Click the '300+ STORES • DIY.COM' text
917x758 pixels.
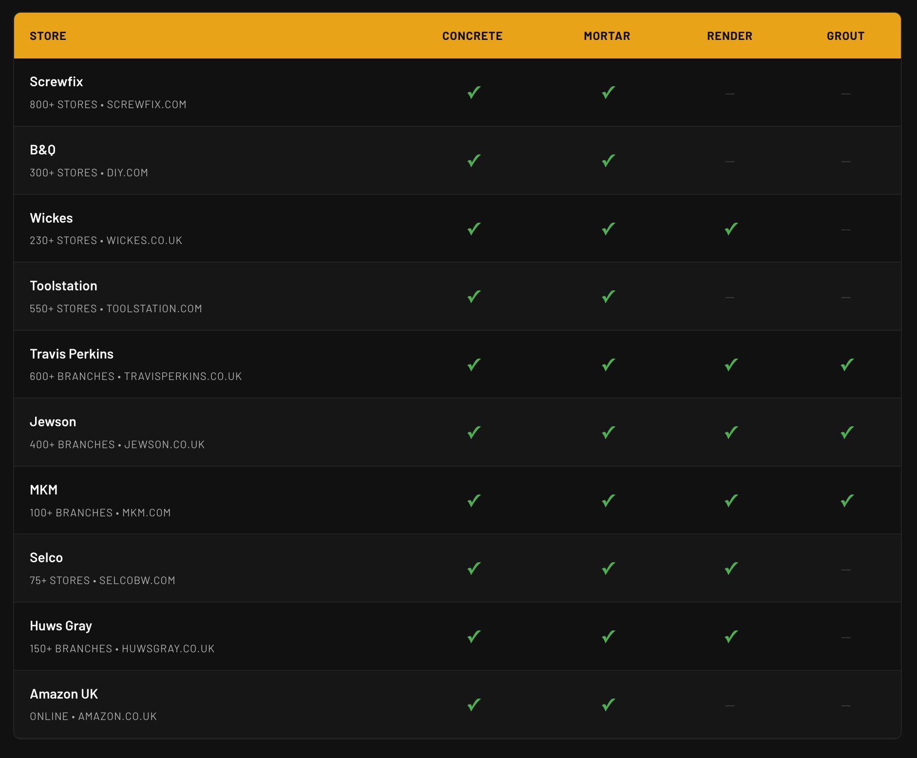(x=89, y=173)
